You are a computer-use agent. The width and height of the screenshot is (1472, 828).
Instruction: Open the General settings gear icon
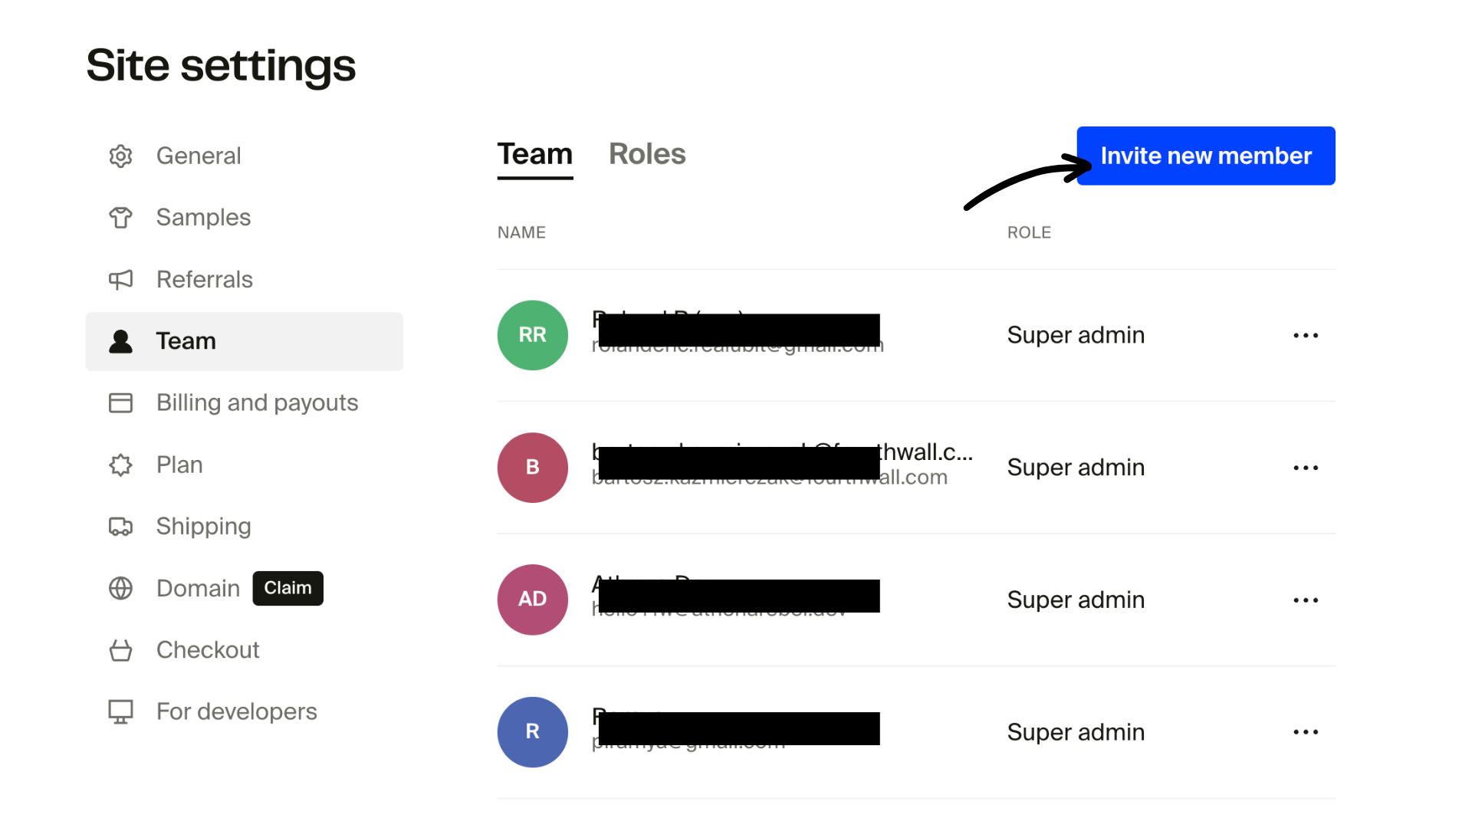tap(120, 156)
